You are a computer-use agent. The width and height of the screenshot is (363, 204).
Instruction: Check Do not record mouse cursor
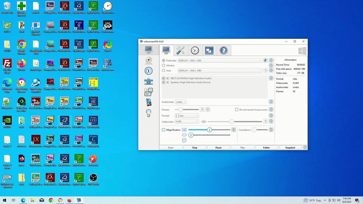tap(237, 110)
